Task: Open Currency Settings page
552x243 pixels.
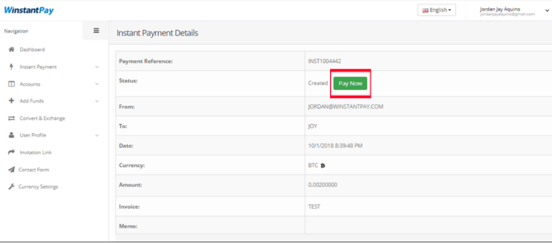Action: click(38, 186)
